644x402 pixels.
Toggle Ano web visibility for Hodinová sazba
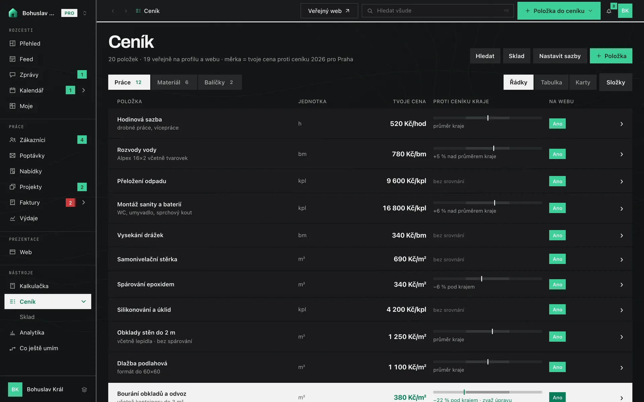[x=557, y=124]
